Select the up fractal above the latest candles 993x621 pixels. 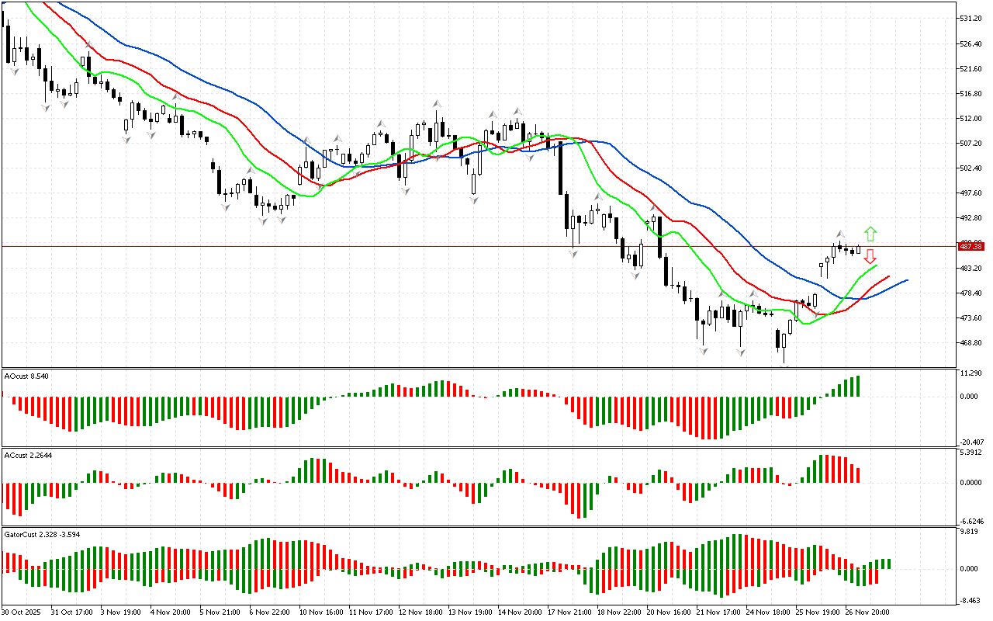point(839,234)
